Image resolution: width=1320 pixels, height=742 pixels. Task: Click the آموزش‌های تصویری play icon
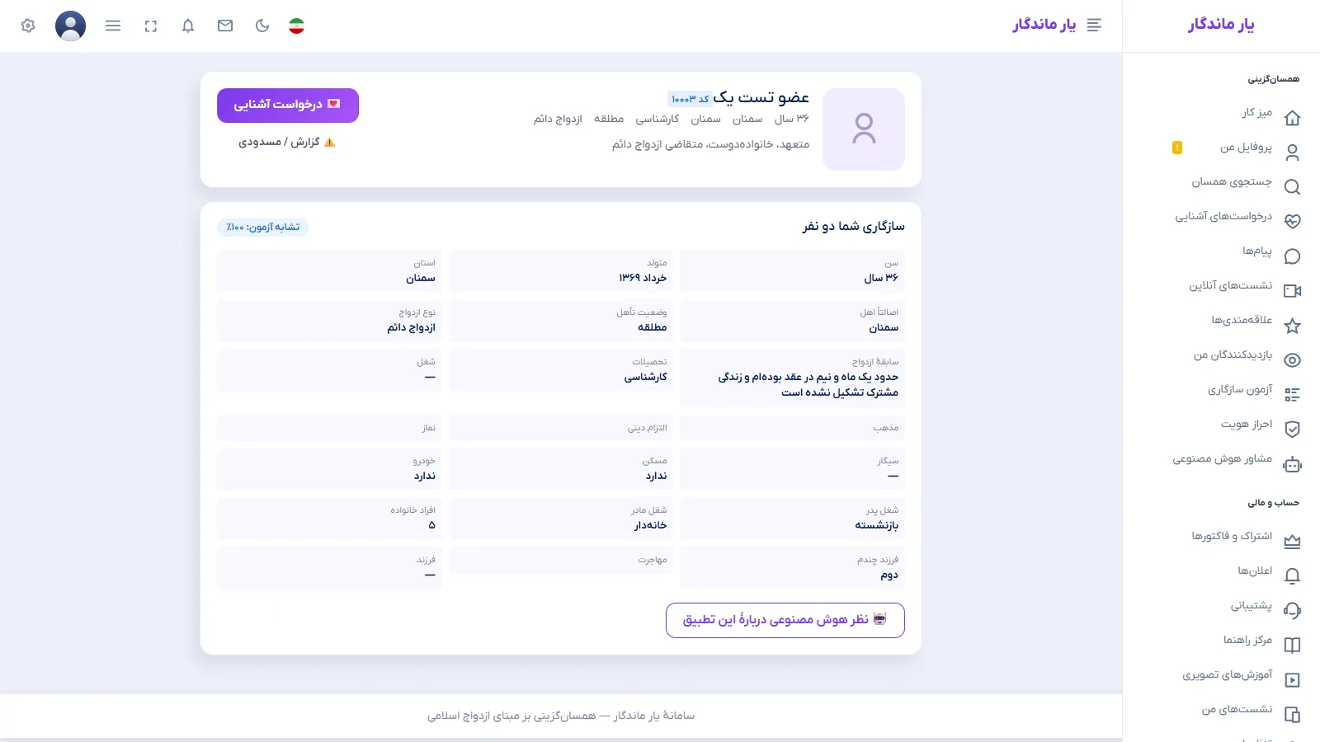[1293, 680]
